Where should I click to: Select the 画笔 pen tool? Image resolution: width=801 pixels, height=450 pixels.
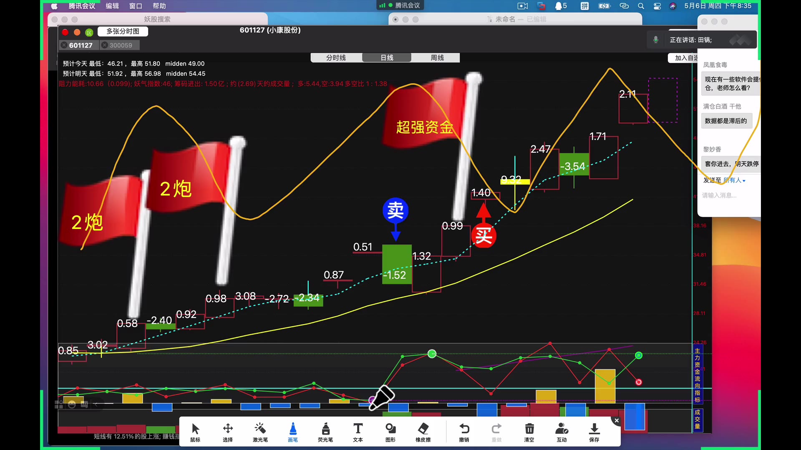(x=293, y=432)
